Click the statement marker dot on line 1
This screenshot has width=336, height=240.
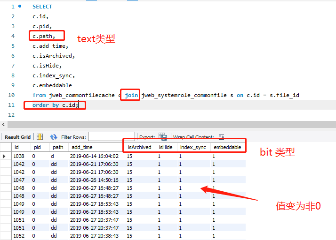[x=20, y=7]
